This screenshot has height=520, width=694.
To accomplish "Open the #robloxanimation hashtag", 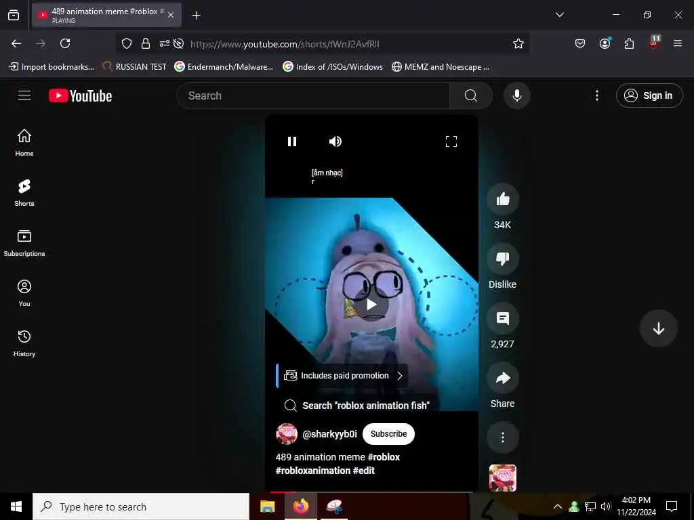I will pyautogui.click(x=313, y=471).
